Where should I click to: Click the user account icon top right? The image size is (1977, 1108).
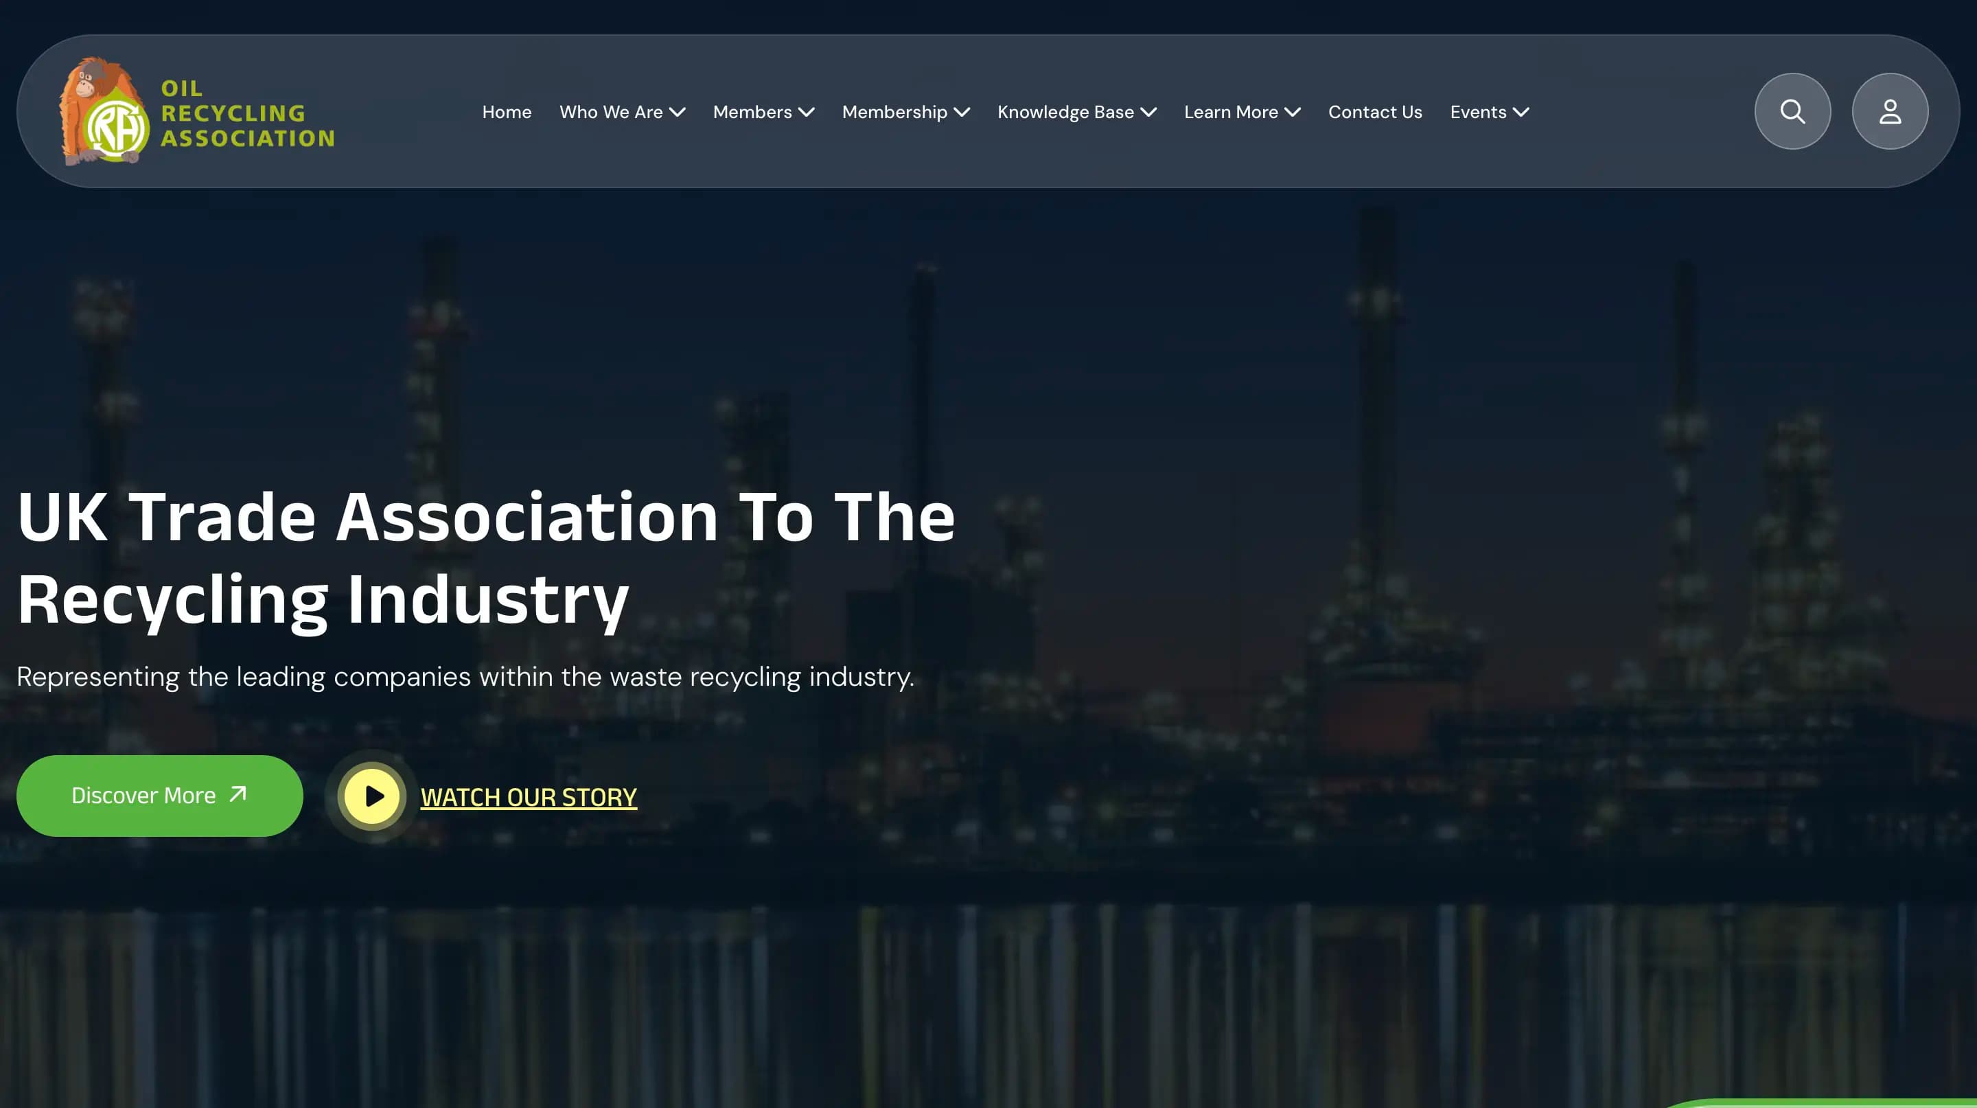click(x=1890, y=111)
